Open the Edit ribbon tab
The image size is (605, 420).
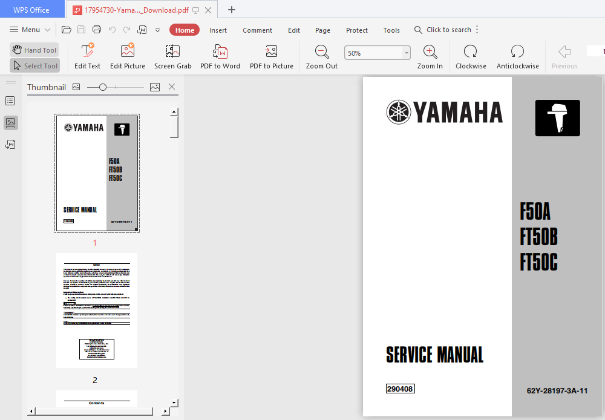[293, 30]
